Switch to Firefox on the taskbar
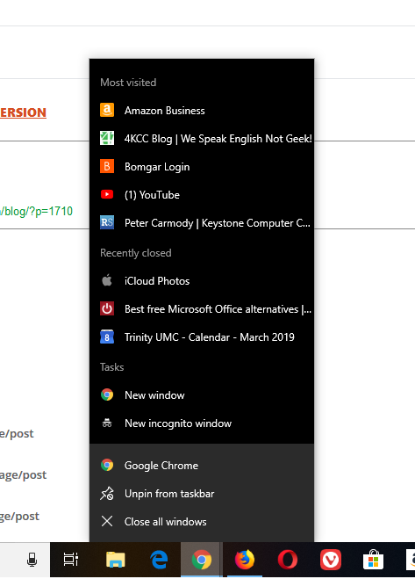Screen dimensions: 415x579 pyautogui.click(x=245, y=560)
